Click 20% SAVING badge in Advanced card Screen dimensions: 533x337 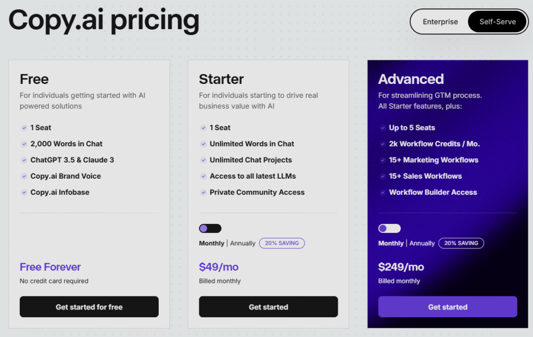coord(461,243)
